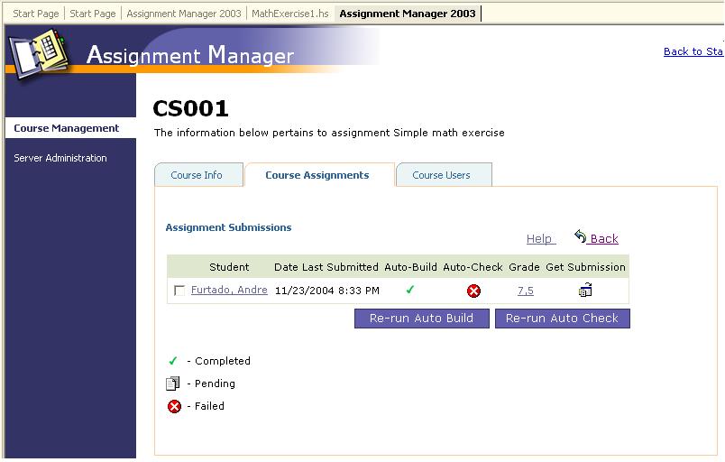
Task: Check the box beside Furtado, Andre
Action: pos(179,291)
